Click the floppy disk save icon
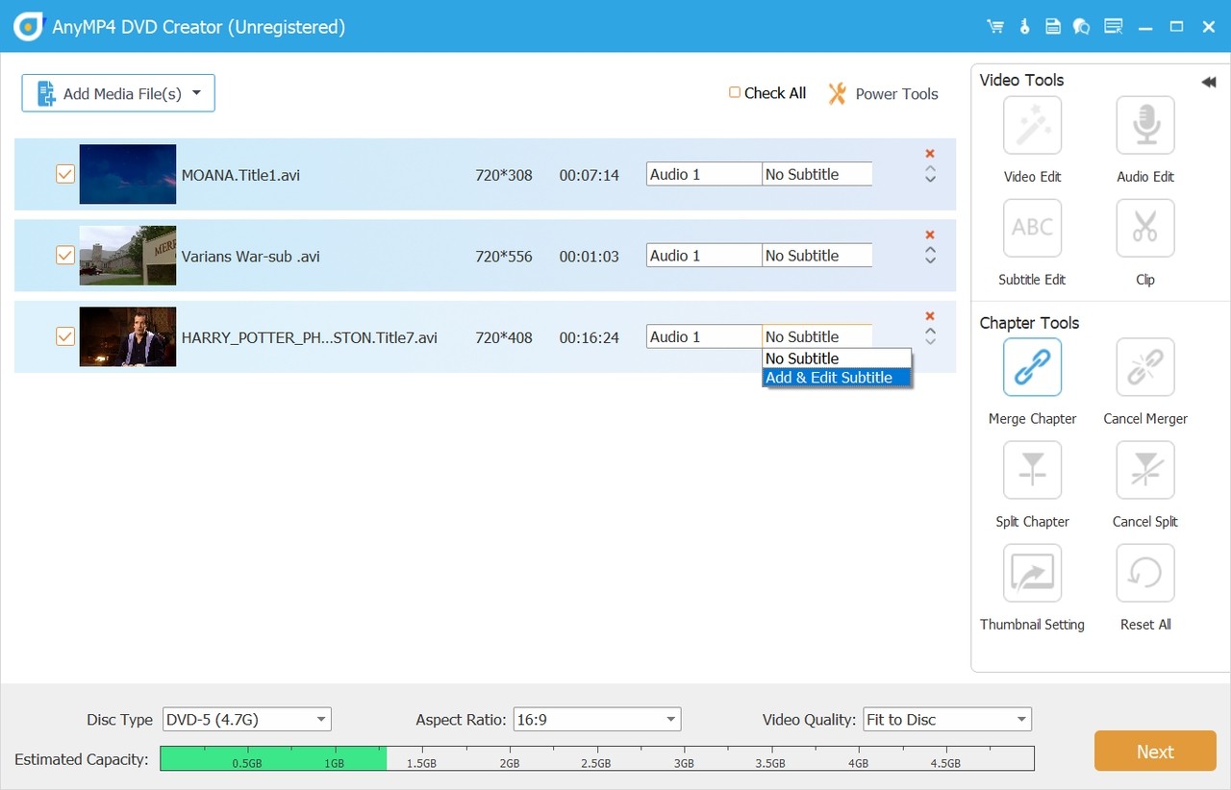 tap(1053, 27)
